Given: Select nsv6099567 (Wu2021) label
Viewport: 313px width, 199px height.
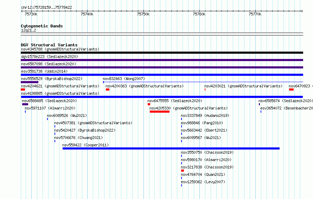Looking at the screenshot, I should coord(201,138).
